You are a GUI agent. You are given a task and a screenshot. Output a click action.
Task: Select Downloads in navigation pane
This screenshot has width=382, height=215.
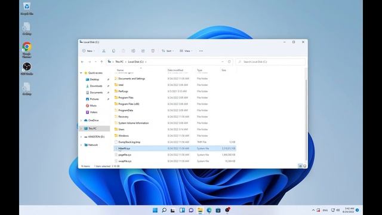95,86
